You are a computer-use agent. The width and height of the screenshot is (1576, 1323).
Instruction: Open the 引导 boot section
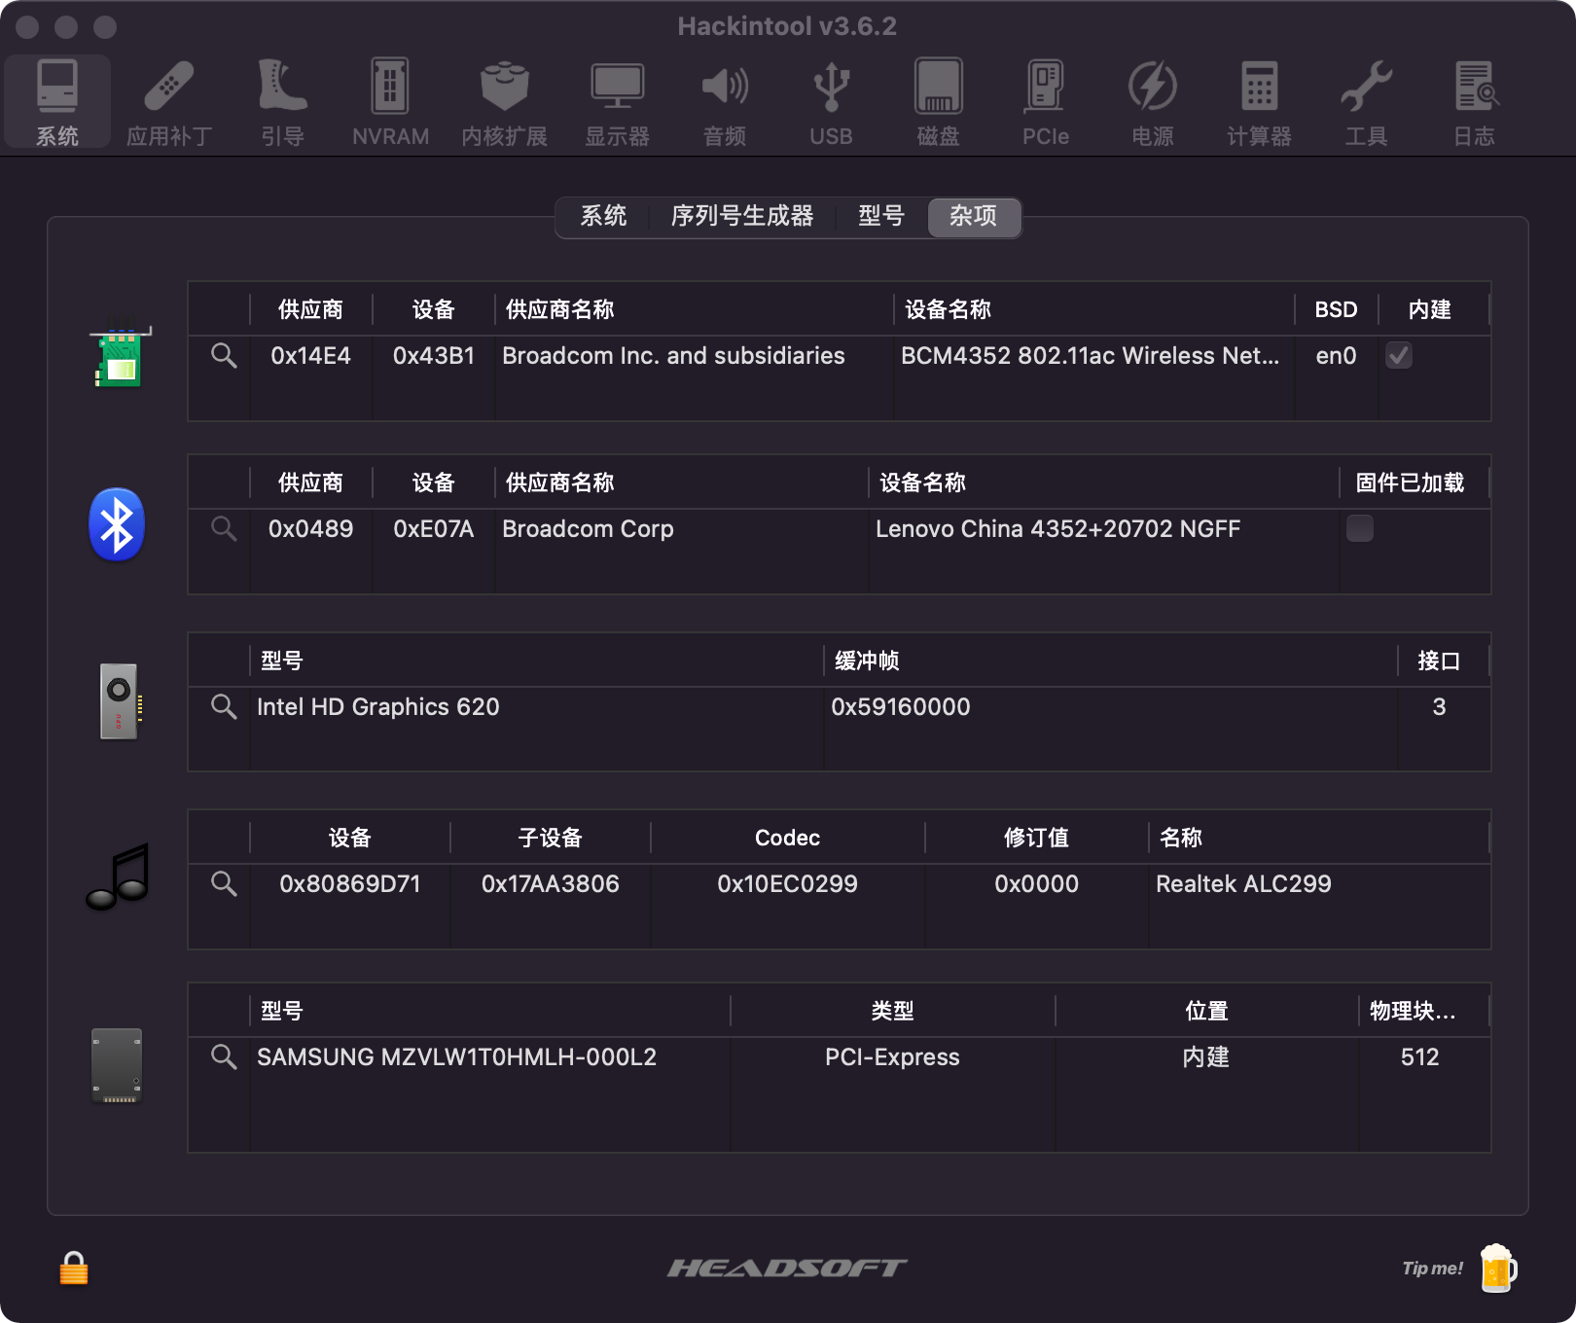click(282, 102)
